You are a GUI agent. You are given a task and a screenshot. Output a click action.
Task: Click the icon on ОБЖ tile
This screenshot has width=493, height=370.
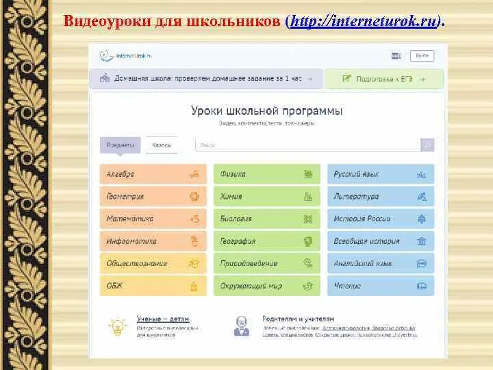coord(194,286)
